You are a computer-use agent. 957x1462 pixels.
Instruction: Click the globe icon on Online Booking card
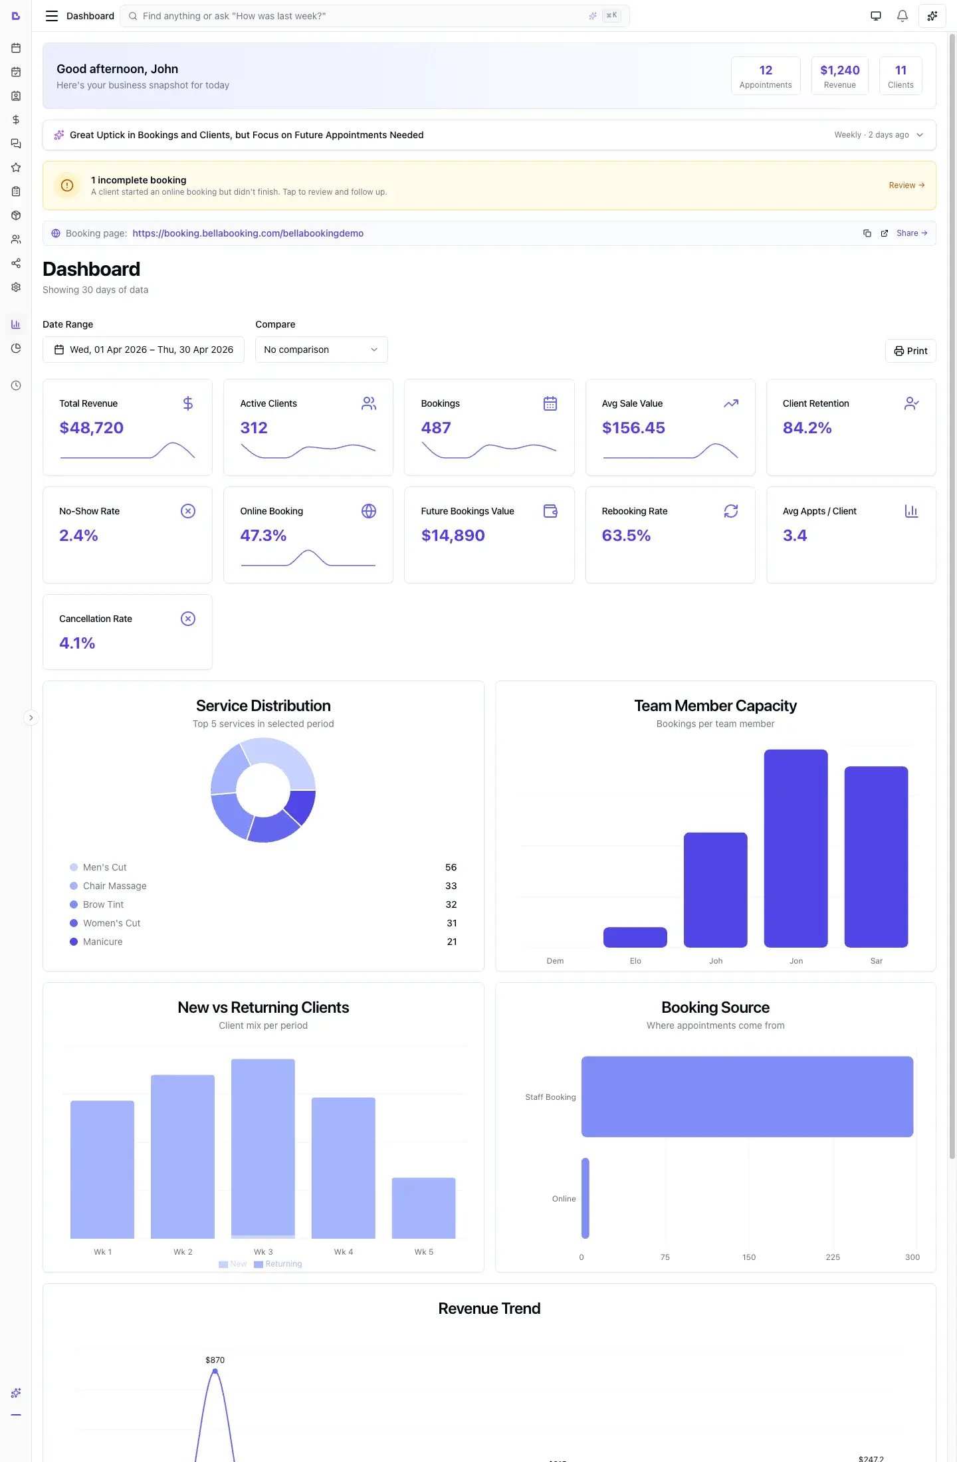click(369, 511)
